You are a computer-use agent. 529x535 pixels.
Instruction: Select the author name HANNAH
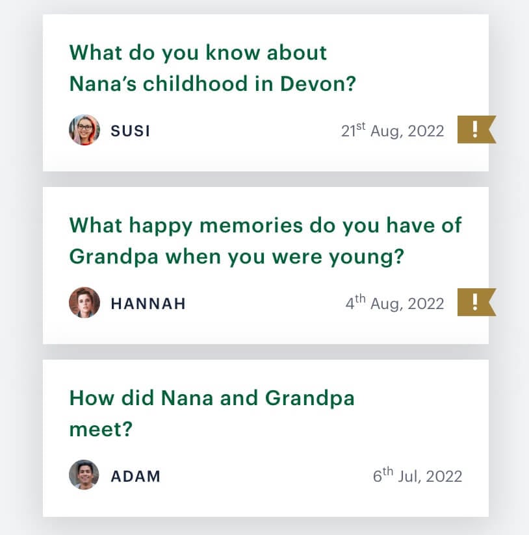[148, 304]
